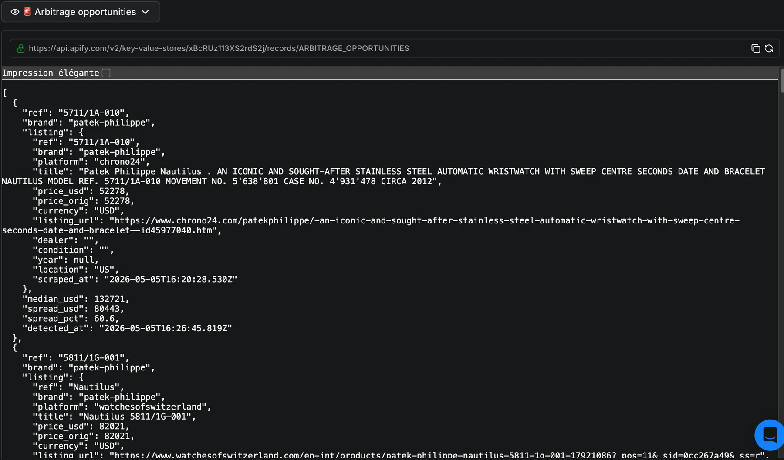Click the "platform": "chrono24" line
This screenshot has width=784, height=460.
click(x=91, y=162)
